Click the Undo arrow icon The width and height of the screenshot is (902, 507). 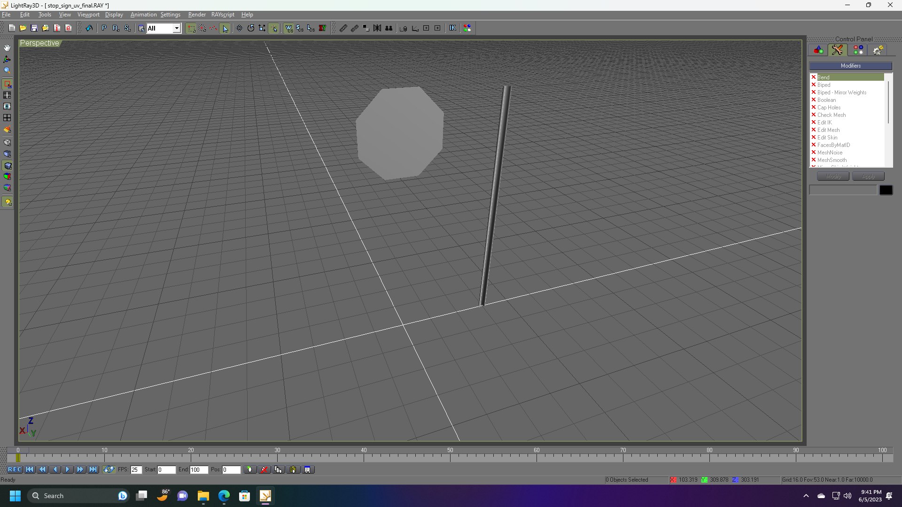coord(89,28)
